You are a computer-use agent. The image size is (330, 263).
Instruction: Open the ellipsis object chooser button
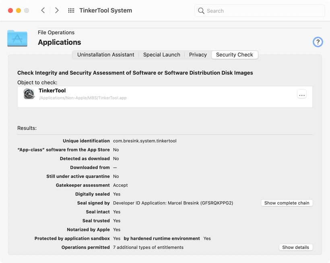click(x=301, y=94)
